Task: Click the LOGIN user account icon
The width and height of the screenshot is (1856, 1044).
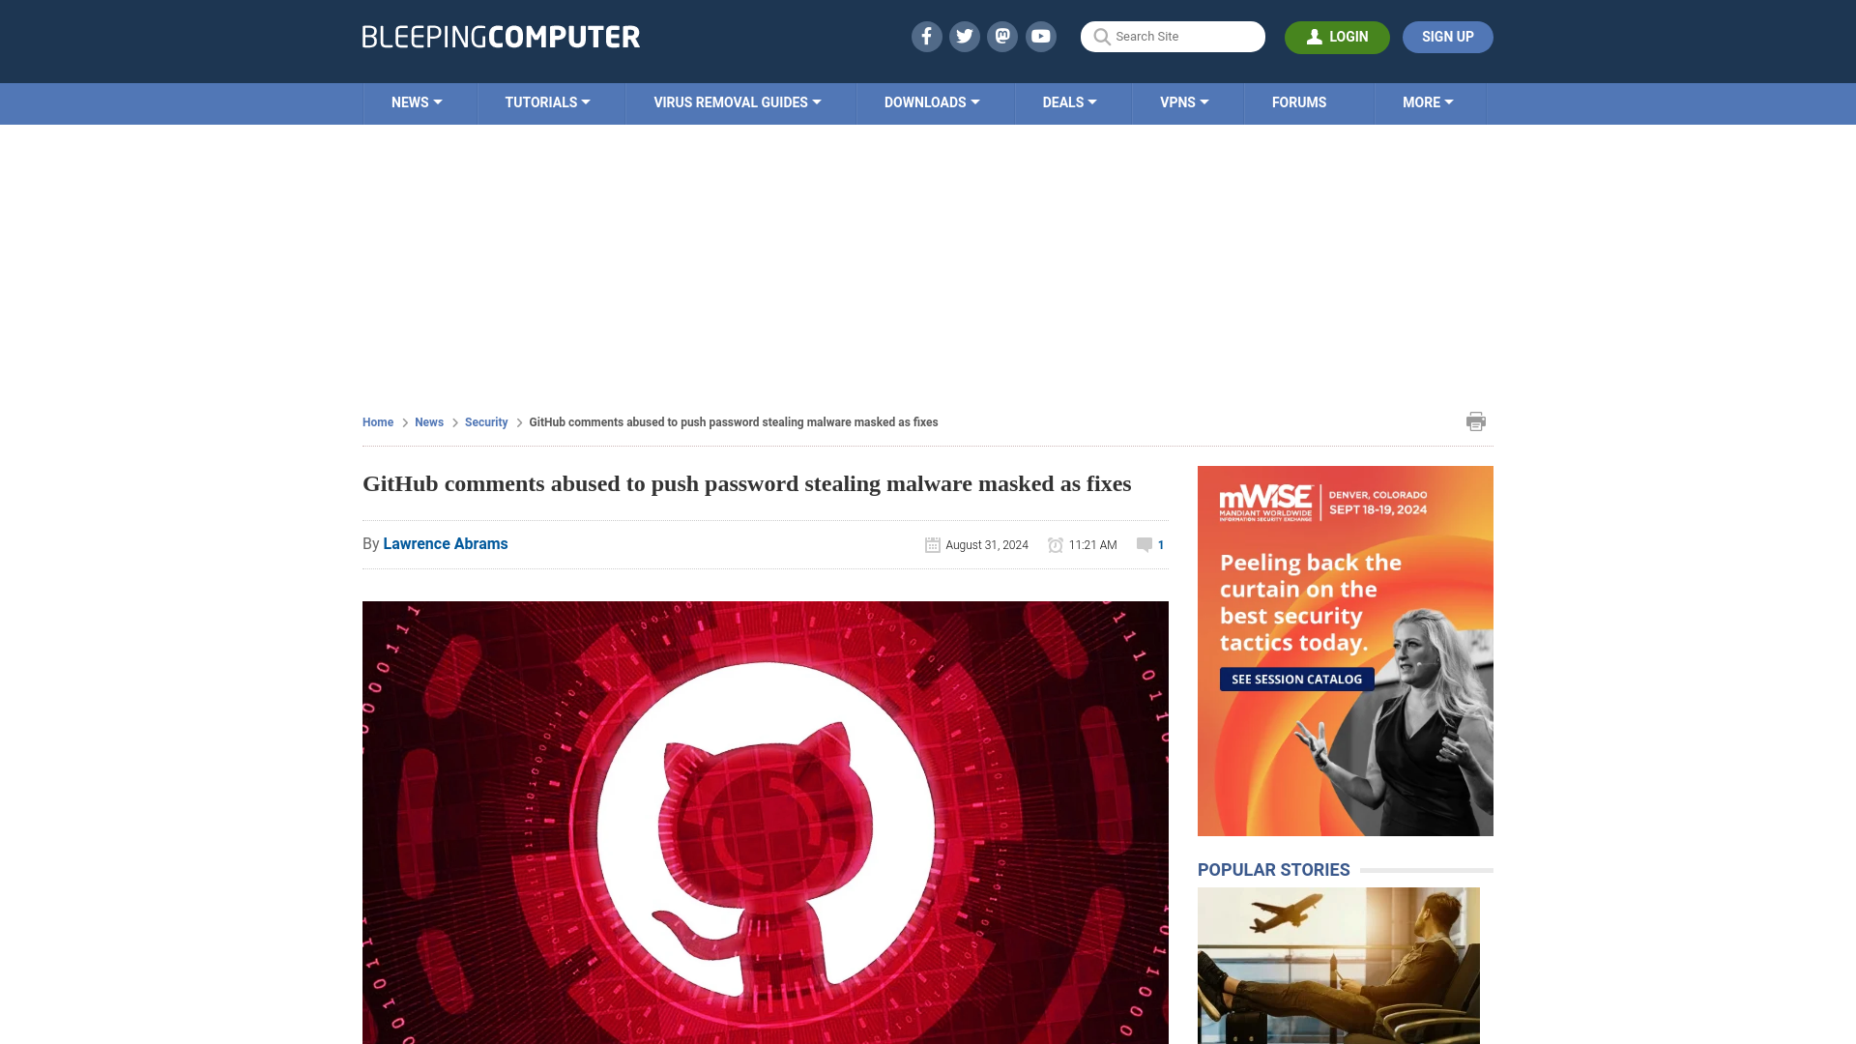Action: click(x=1313, y=37)
